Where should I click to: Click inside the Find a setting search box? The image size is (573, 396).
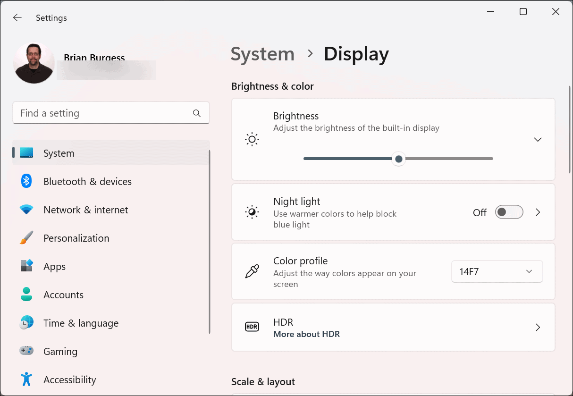111,113
